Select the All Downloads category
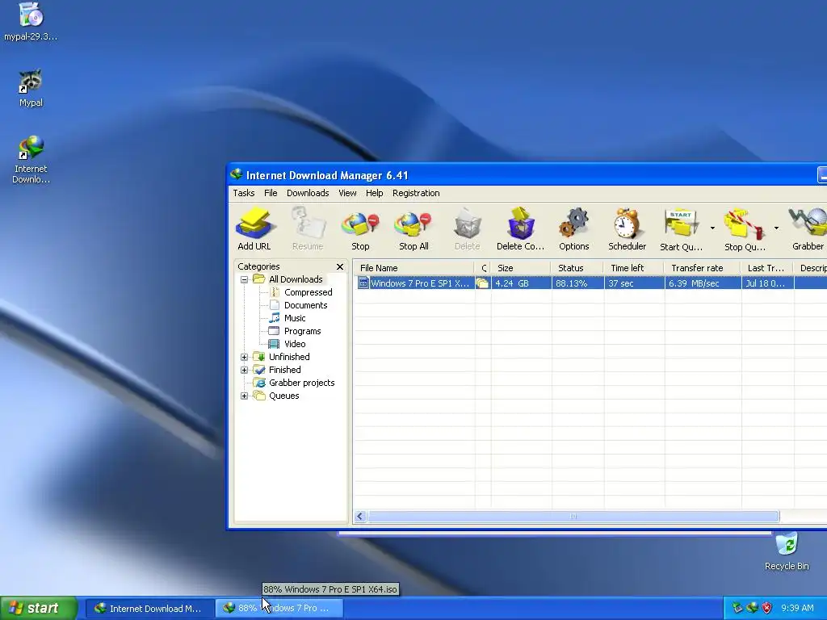 tap(296, 279)
